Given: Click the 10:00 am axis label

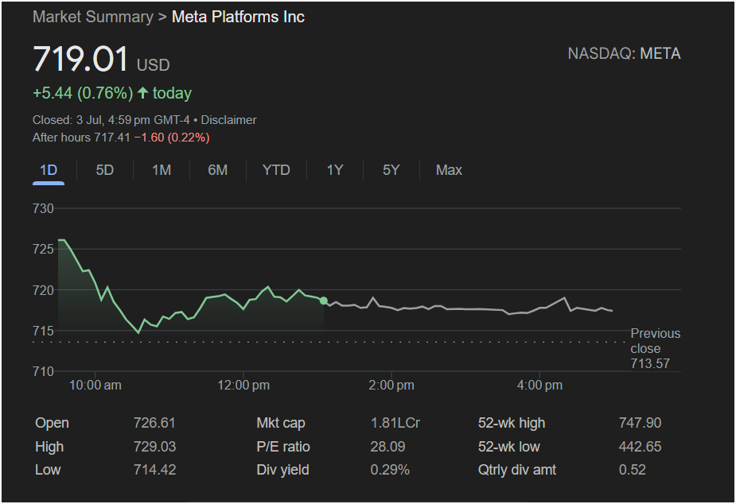Looking at the screenshot, I should click(95, 386).
